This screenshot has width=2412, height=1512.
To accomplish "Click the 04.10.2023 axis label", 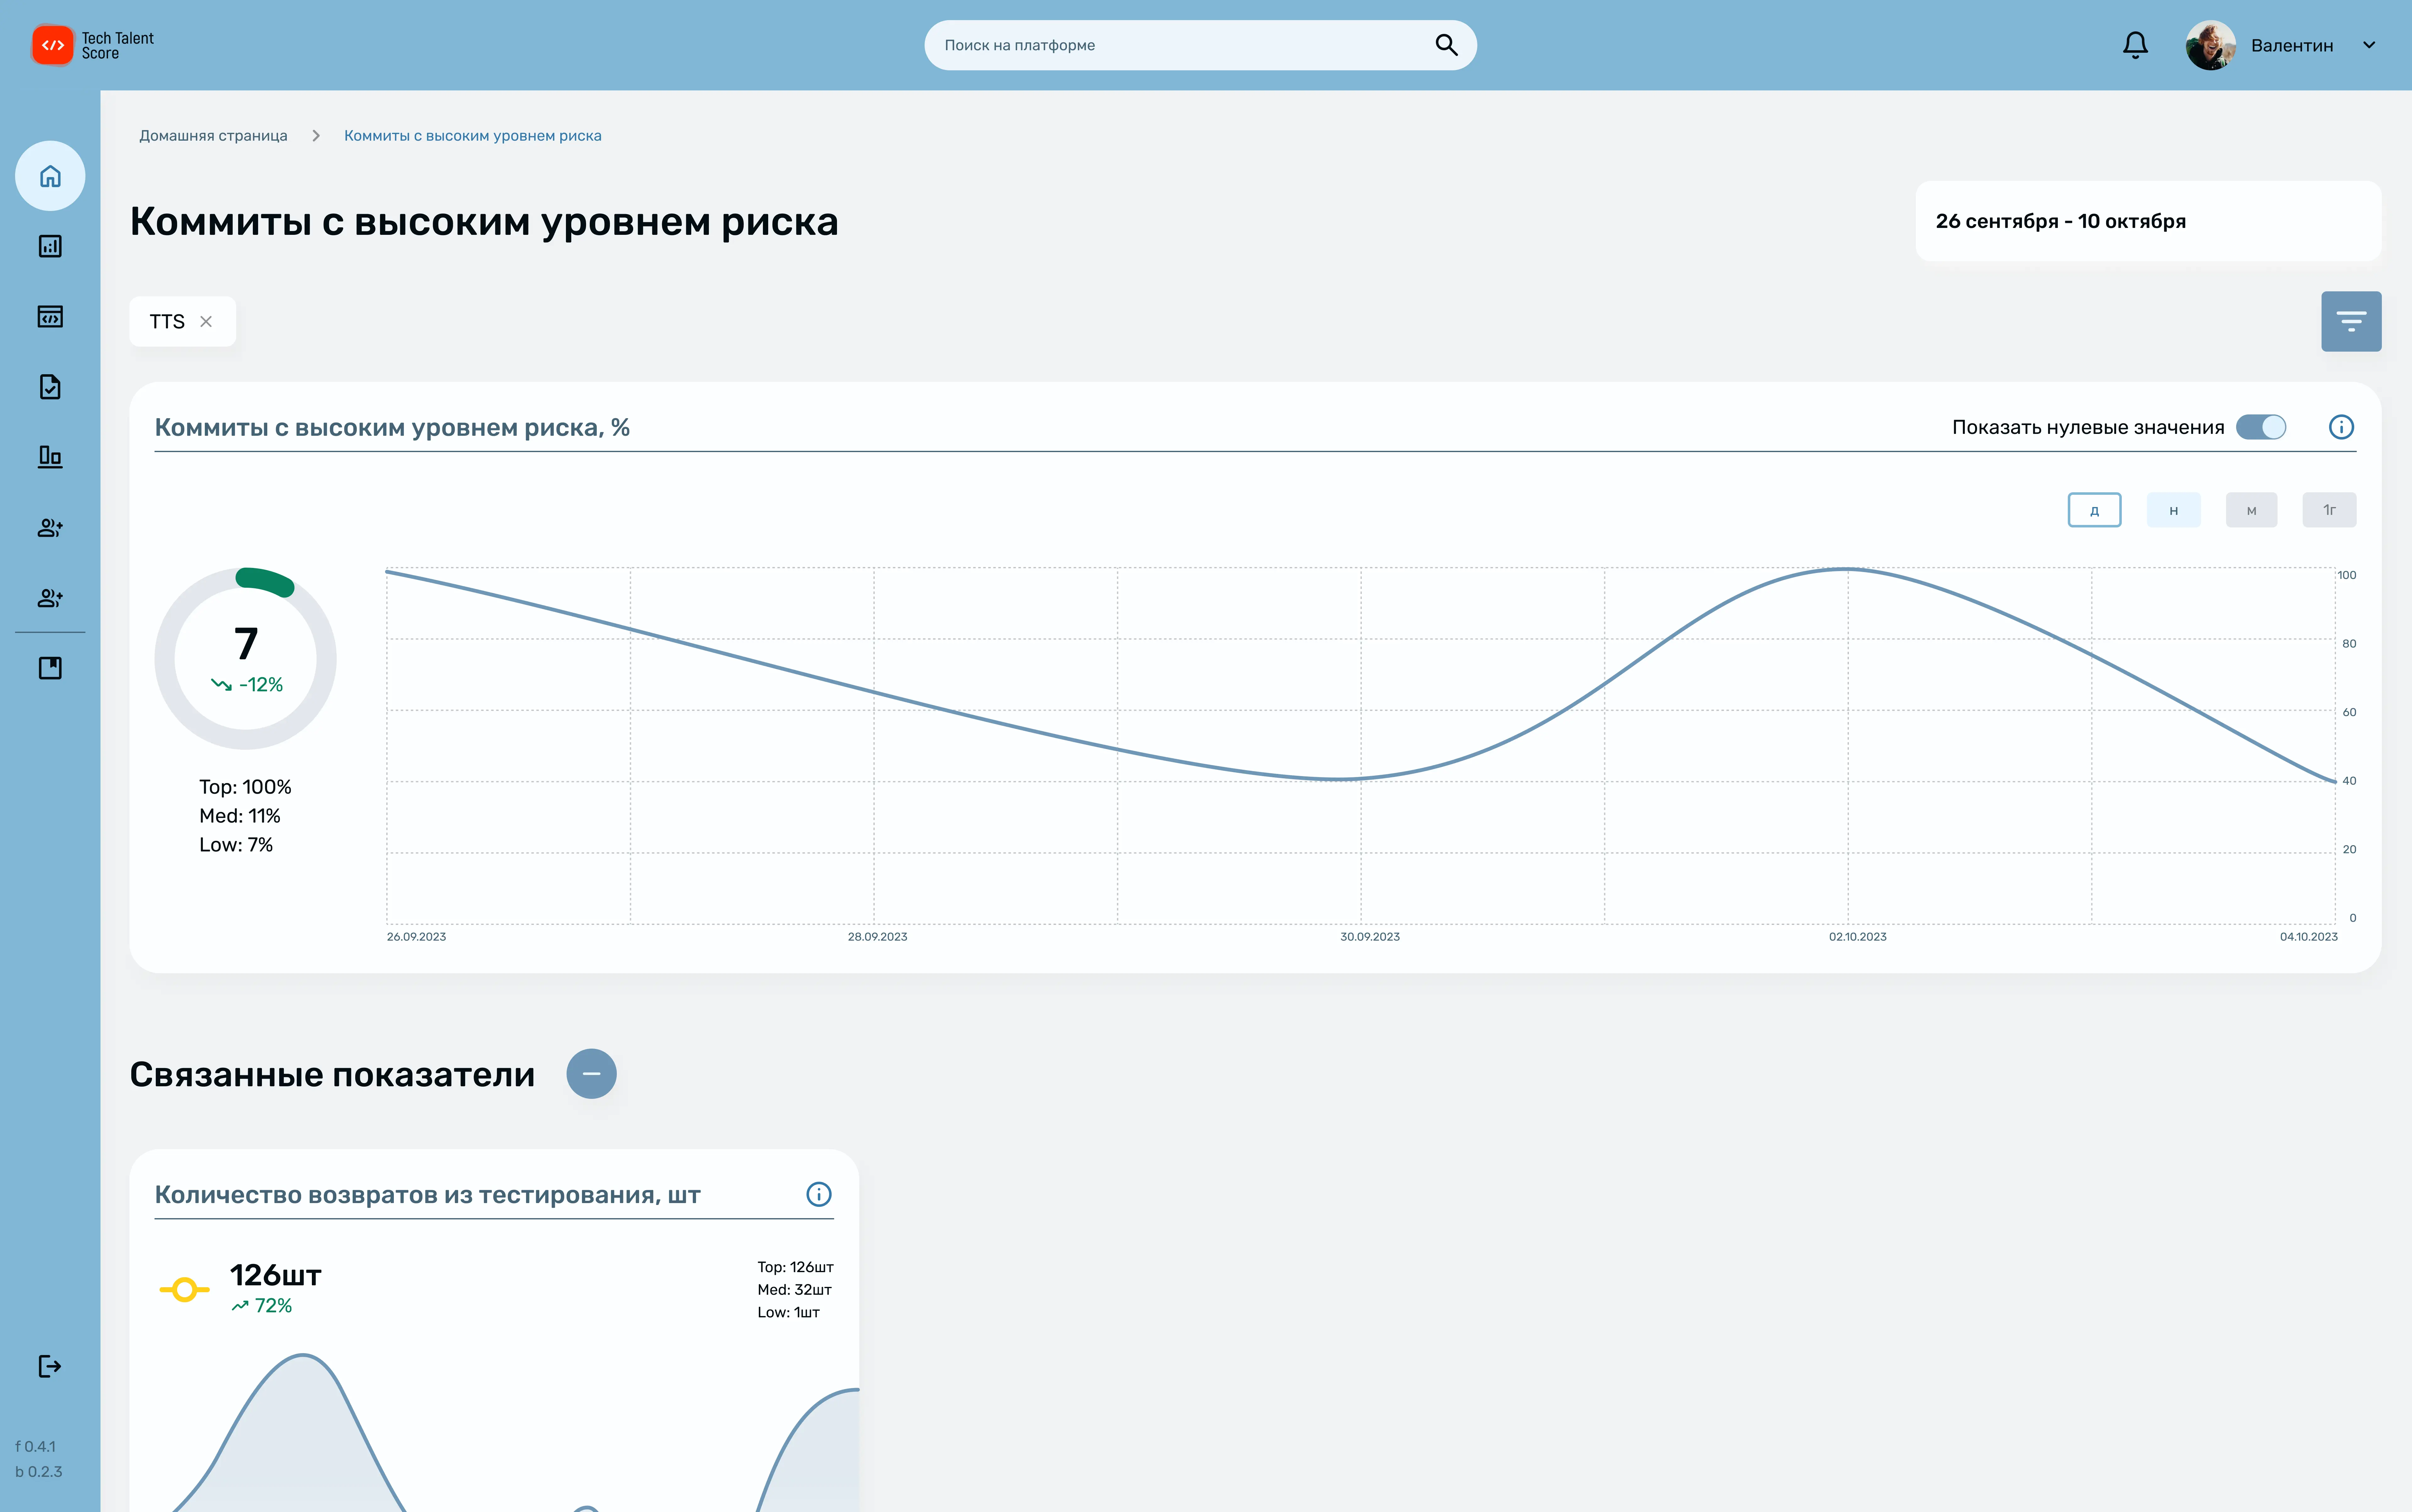I will pyautogui.click(x=2309, y=937).
